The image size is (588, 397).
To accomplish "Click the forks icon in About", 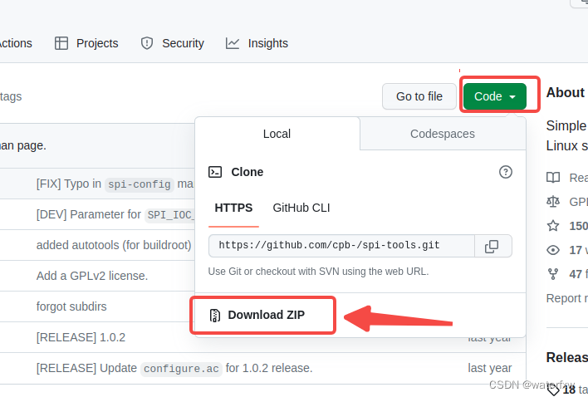I will click(553, 274).
